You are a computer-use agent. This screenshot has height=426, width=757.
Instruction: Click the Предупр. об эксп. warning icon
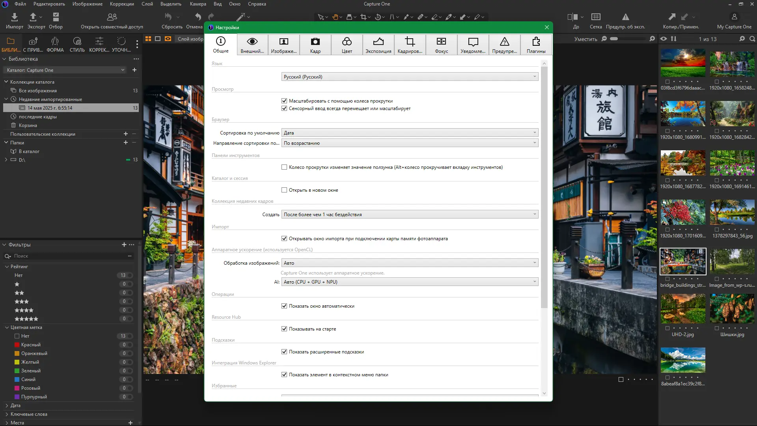[625, 17]
